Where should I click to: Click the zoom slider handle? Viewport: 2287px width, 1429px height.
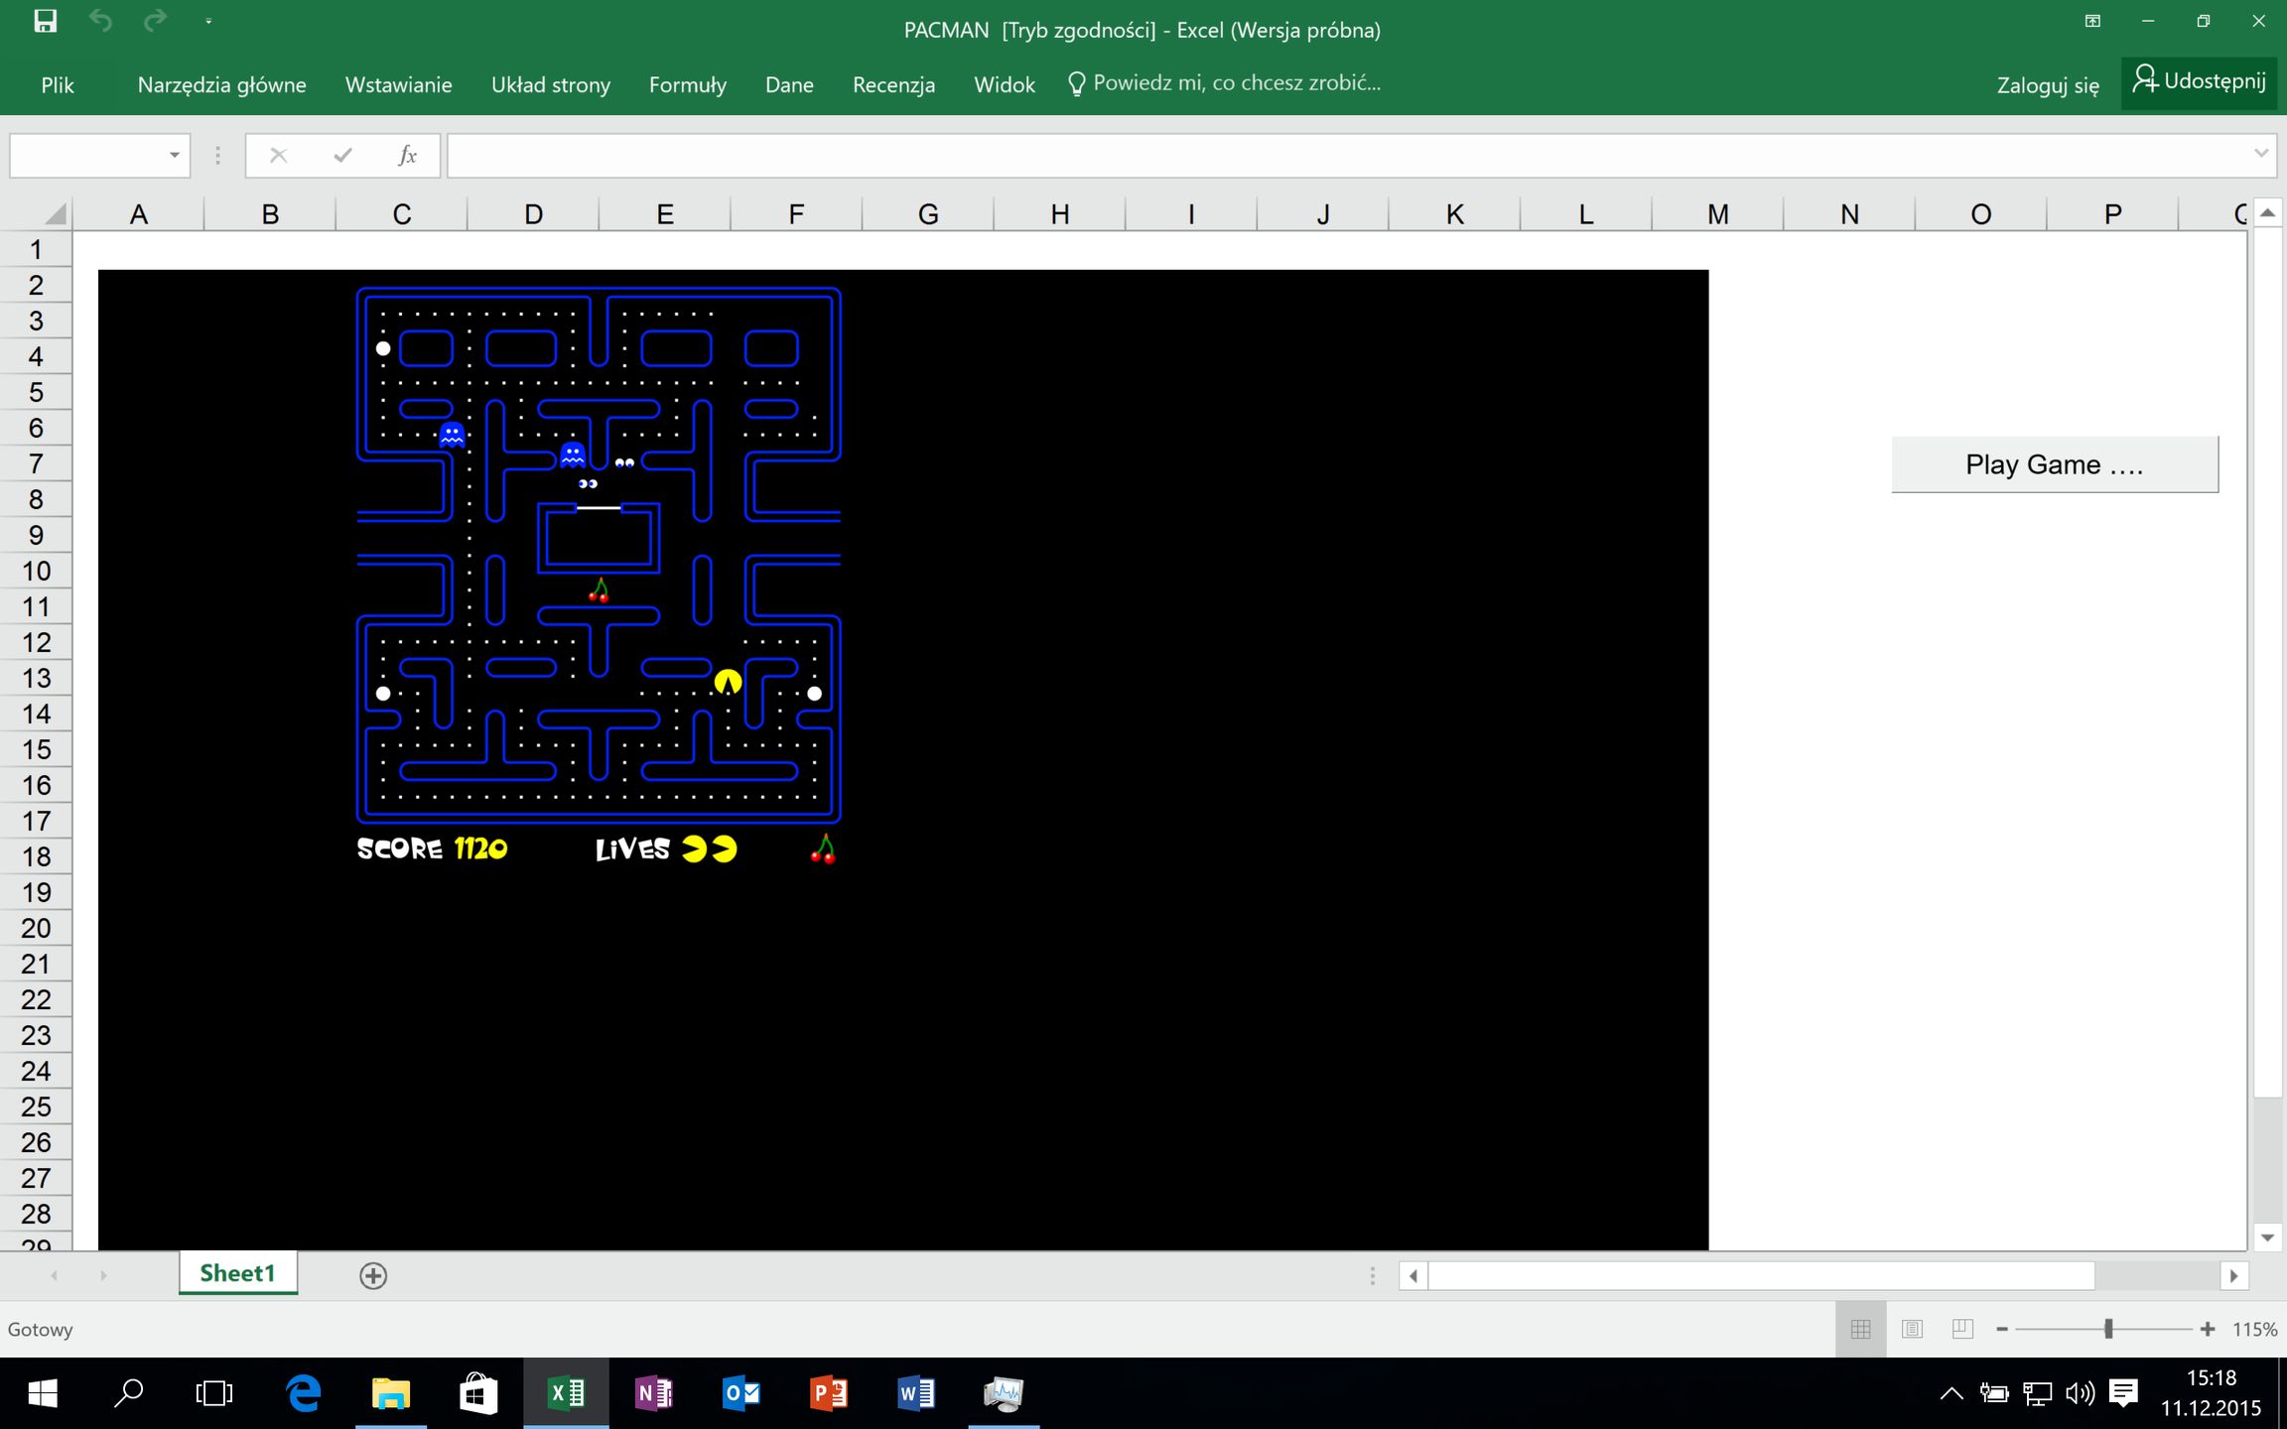pyautogui.click(x=2108, y=1329)
